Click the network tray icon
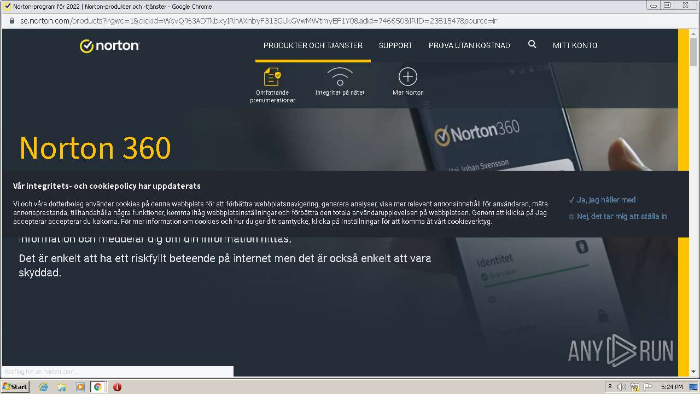The width and height of the screenshot is (700, 394). [x=635, y=387]
